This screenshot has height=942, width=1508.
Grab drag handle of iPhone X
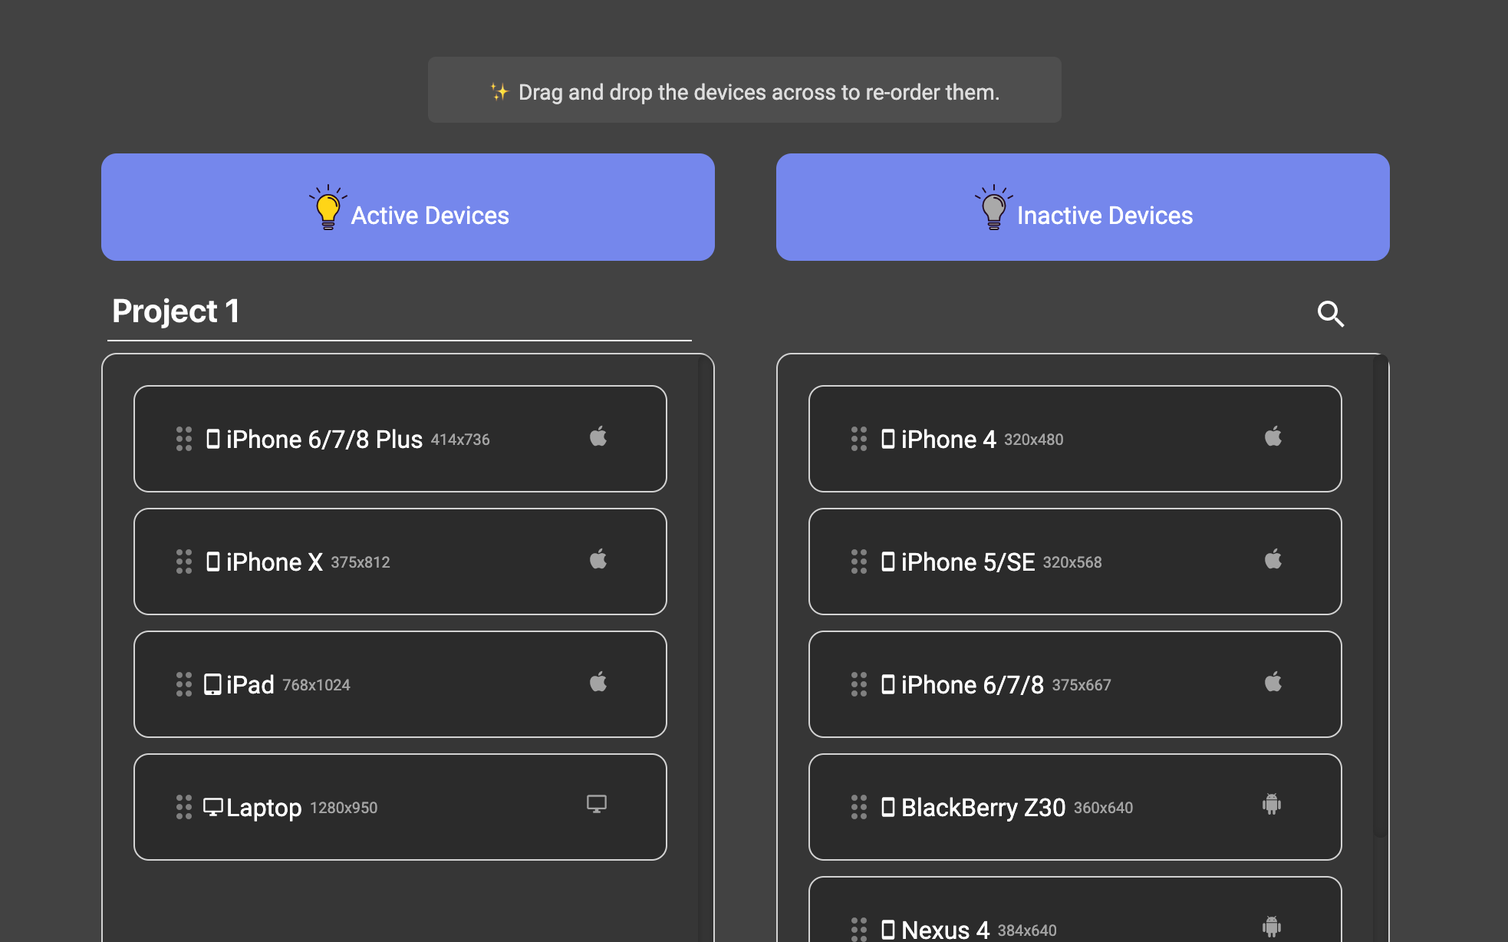pos(184,562)
